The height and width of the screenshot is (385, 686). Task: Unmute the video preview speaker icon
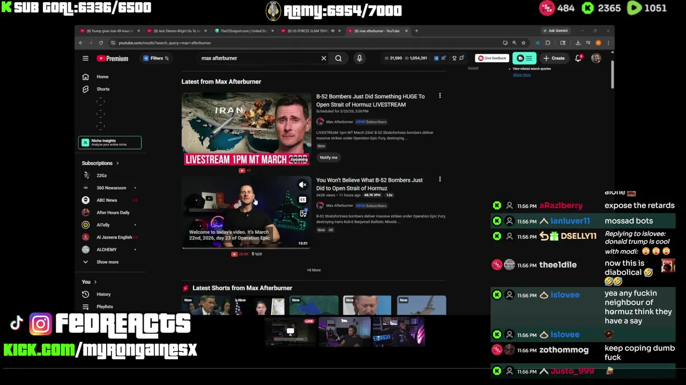(x=303, y=184)
